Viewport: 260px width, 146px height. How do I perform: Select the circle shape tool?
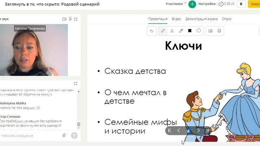tap(199, 31)
